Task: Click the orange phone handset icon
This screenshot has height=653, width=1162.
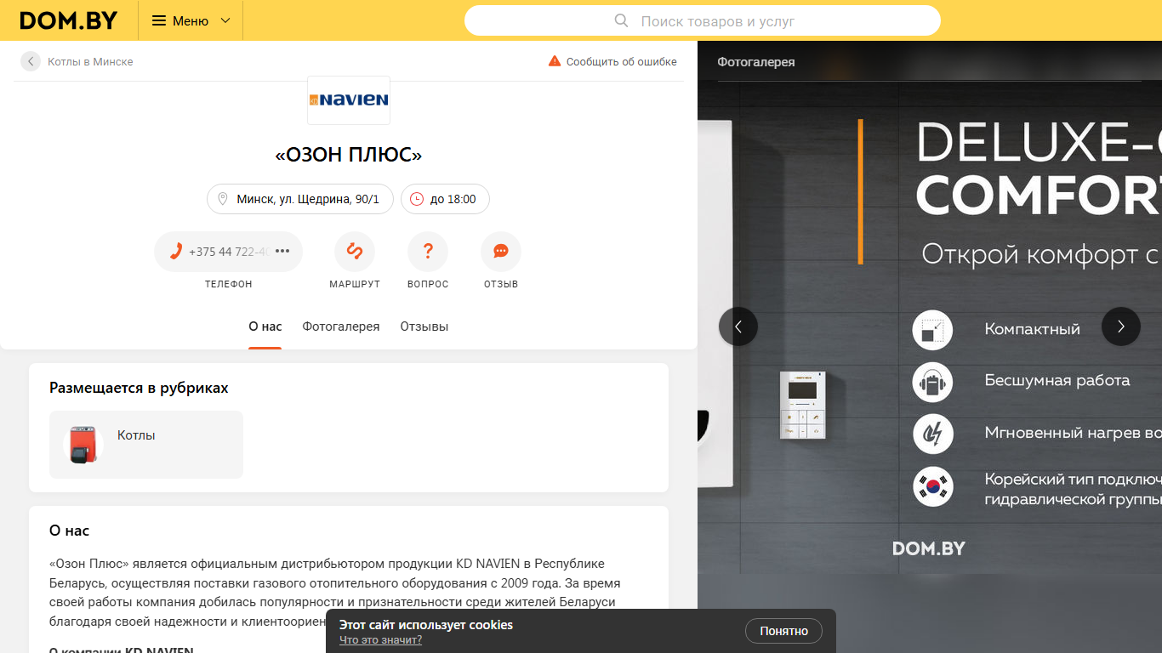Action: 175,251
